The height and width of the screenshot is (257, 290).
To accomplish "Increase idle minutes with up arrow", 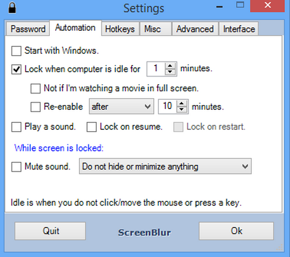I will coord(170,66).
